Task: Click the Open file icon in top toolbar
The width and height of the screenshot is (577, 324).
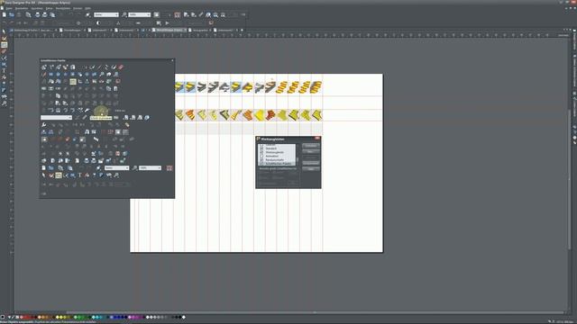Action: (x=12, y=14)
